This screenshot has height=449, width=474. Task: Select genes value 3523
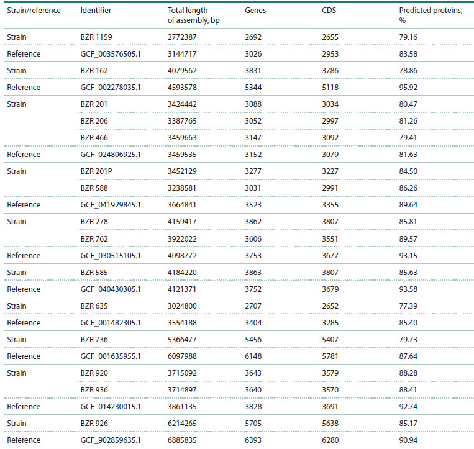coord(253,205)
